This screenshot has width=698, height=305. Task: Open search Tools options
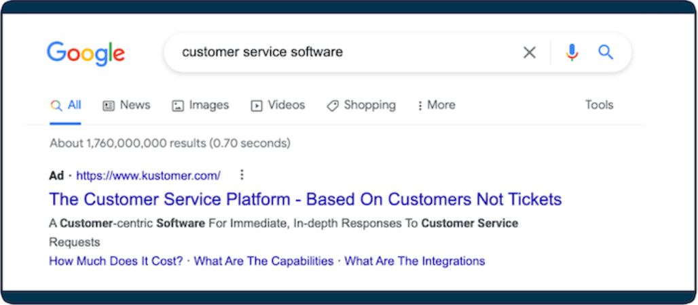599,105
